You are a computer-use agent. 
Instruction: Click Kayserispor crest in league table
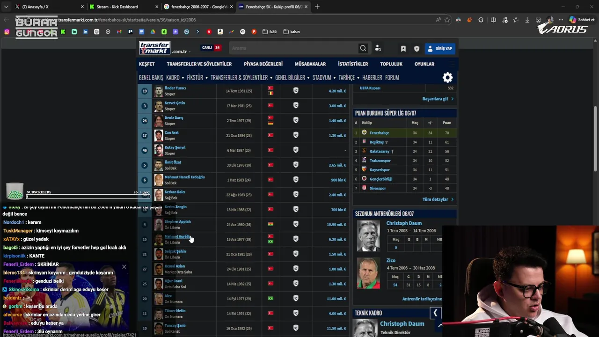364,169
